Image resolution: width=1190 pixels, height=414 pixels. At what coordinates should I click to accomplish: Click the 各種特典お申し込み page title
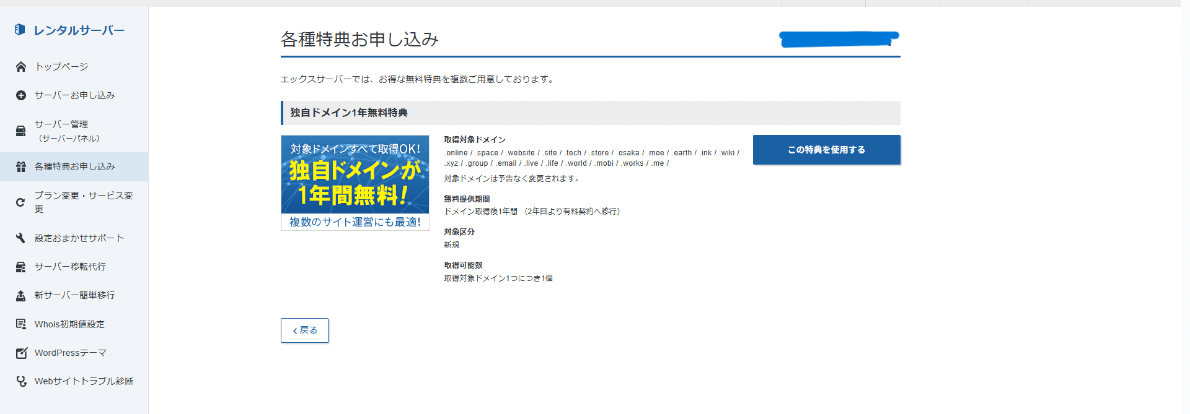tap(359, 40)
